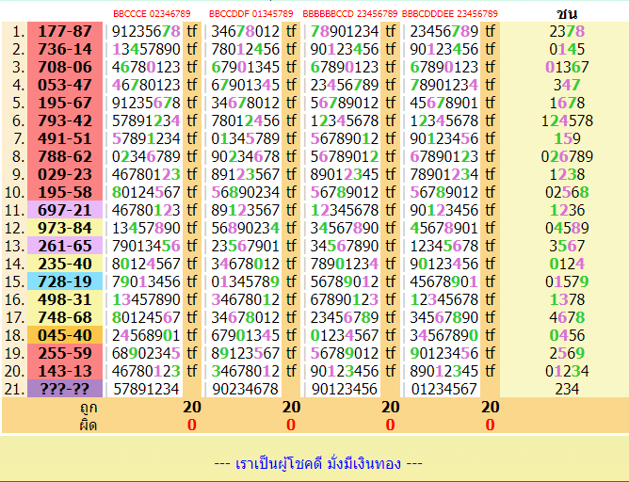Select result 195-67 in row 5
Screen dimensions: 629x482
[65, 103]
